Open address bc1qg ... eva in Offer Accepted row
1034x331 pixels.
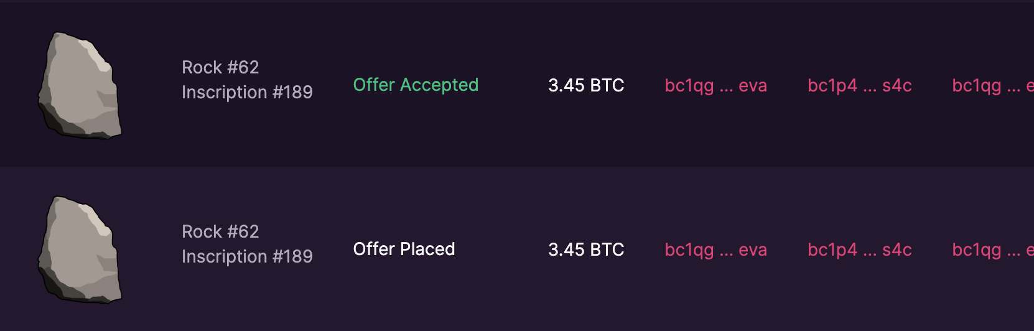[715, 85]
